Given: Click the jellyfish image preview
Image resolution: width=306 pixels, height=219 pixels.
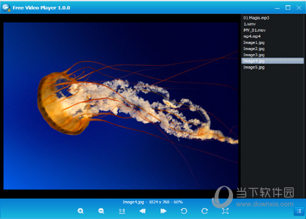Looking at the screenshot, I should tap(121, 106).
